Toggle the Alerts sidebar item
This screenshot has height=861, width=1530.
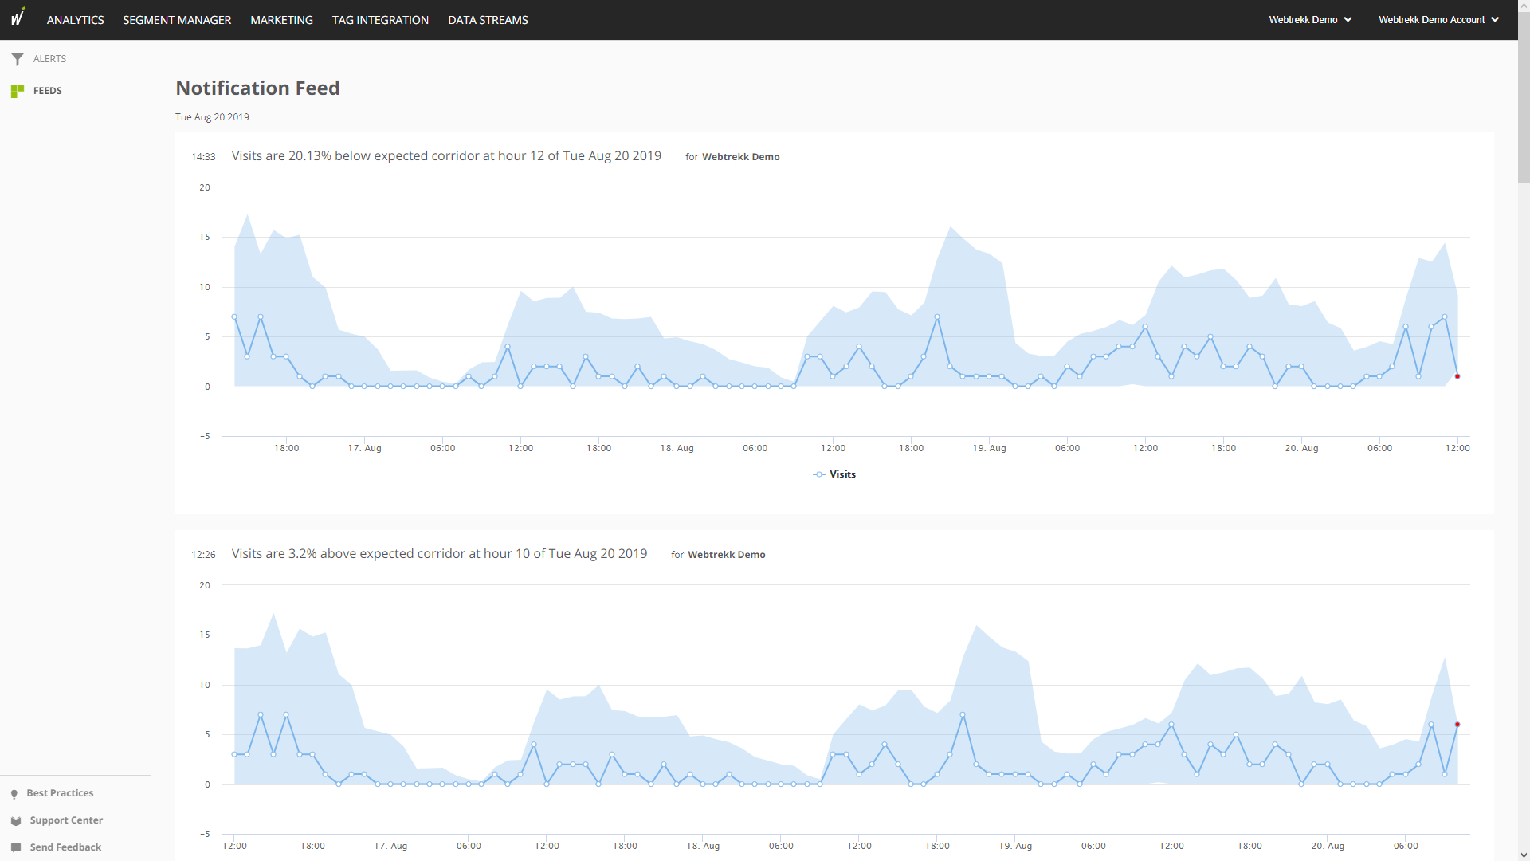49,58
